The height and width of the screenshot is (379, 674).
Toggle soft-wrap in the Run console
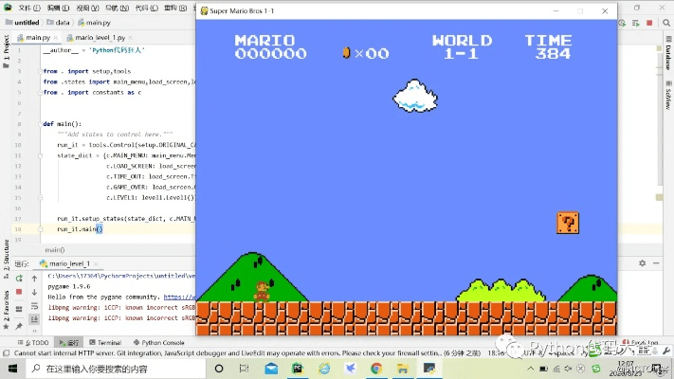[x=35, y=305]
